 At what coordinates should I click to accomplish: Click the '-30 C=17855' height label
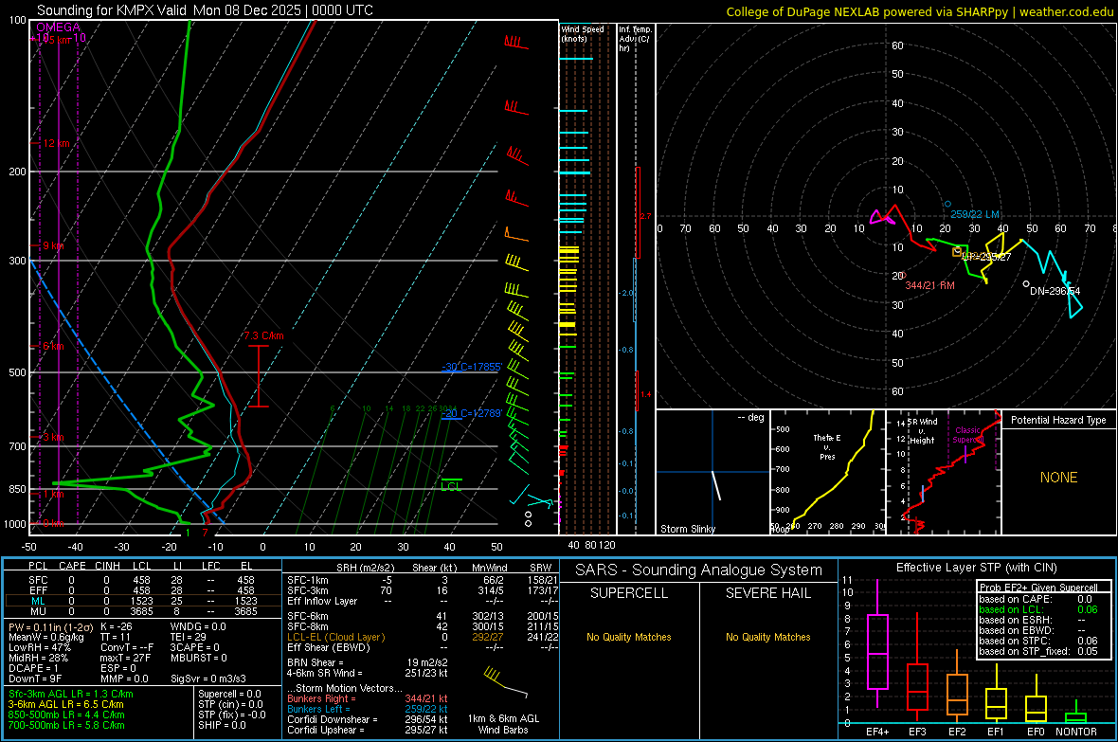(x=472, y=367)
